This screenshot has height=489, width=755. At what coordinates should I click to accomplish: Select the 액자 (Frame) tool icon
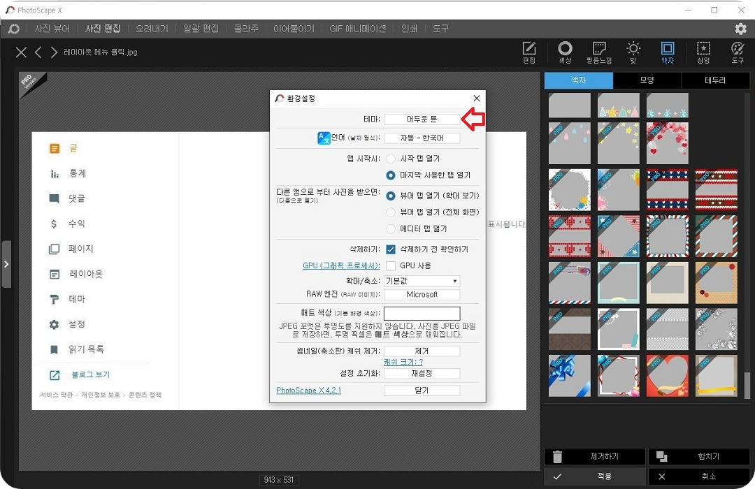(x=668, y=52)
